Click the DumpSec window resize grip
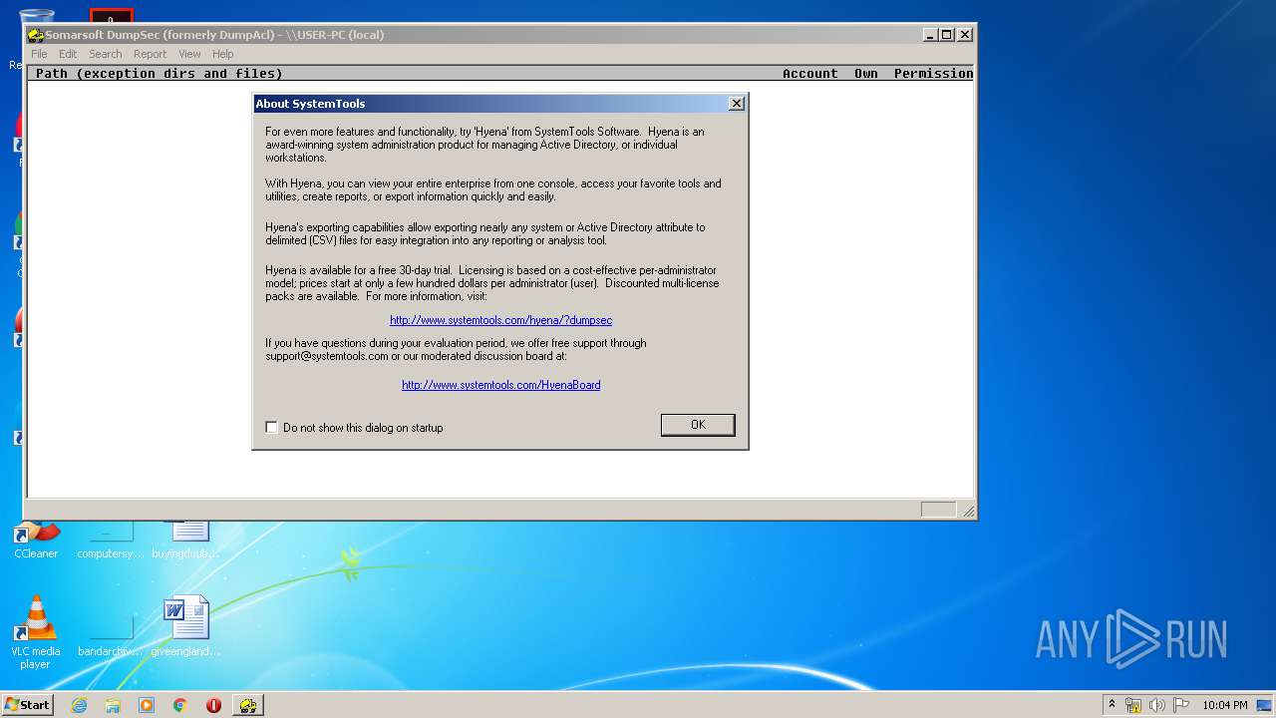The image size is (1276, 718). (x=967, y=511)
